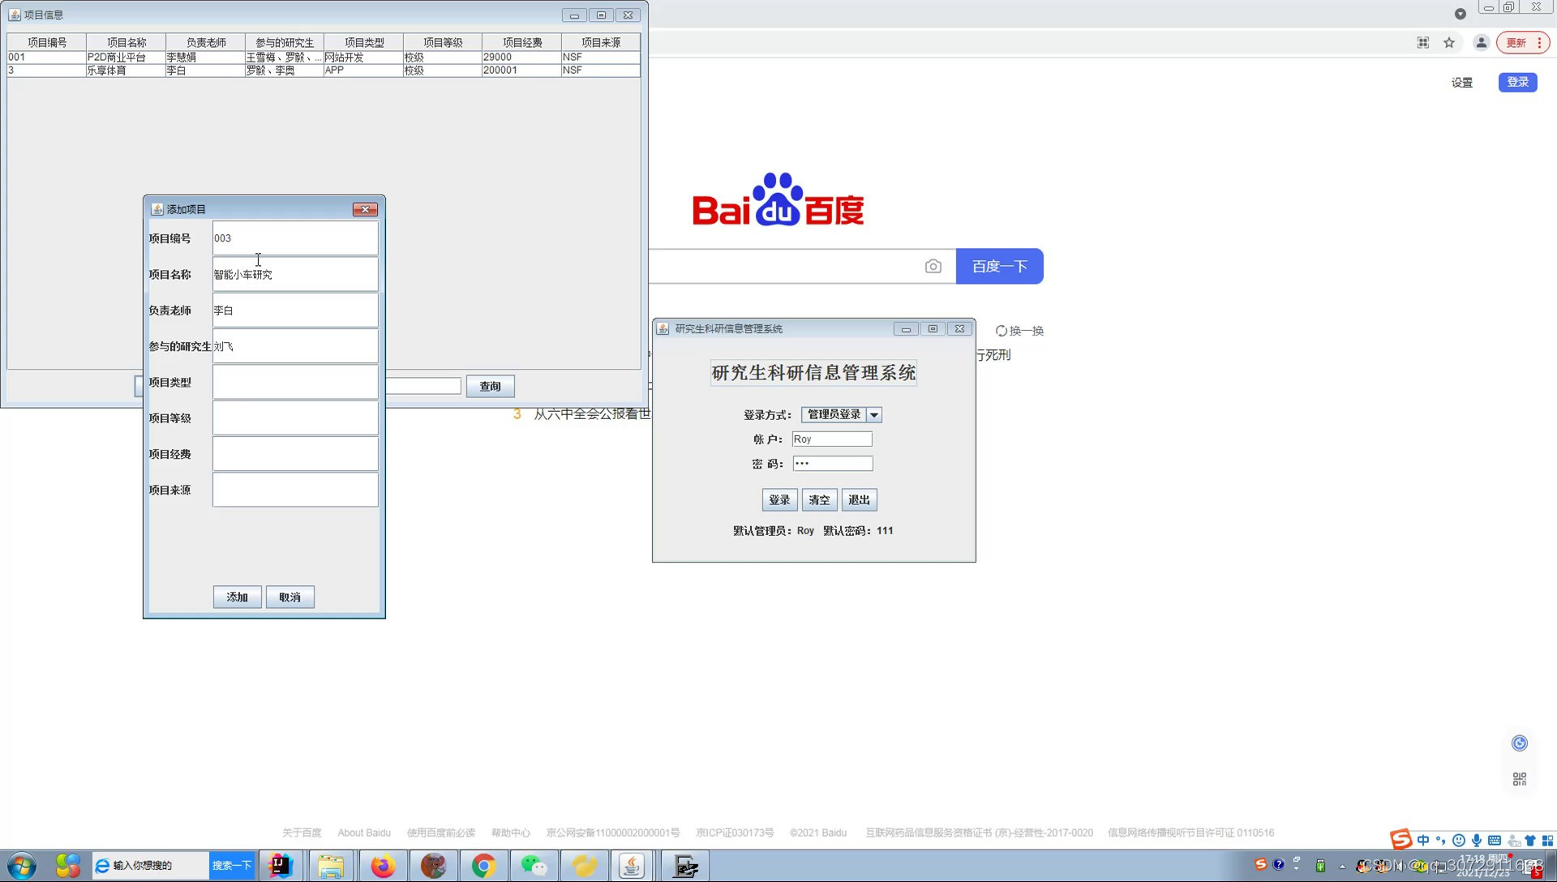Click the Chrome browser icon in taskbar
The image size is (1557, 882).
click(483, 865)
